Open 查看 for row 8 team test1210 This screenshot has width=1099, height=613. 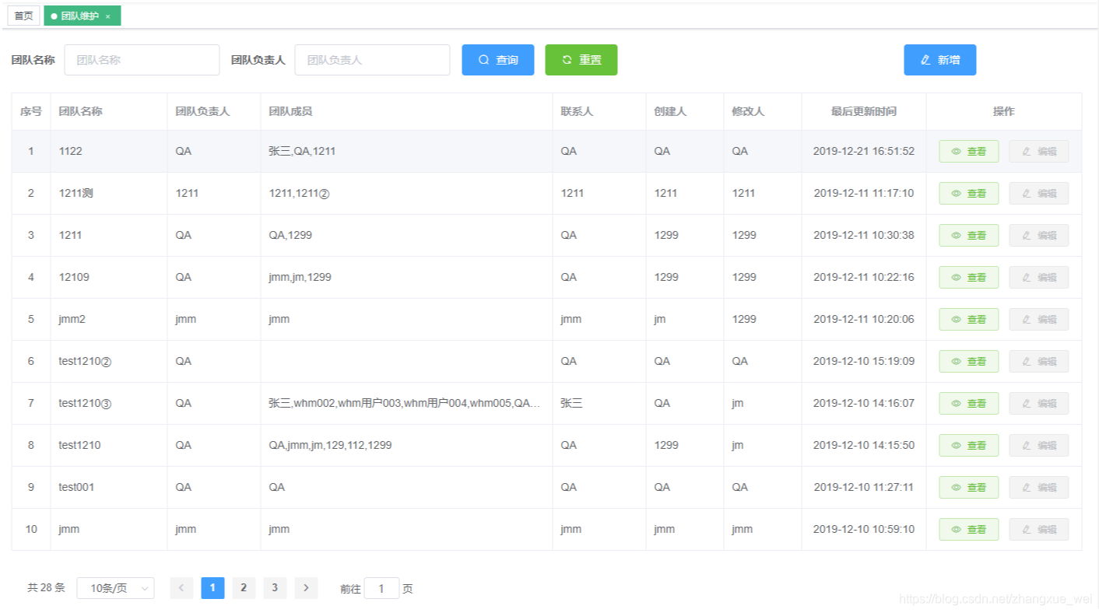[969, 446]
